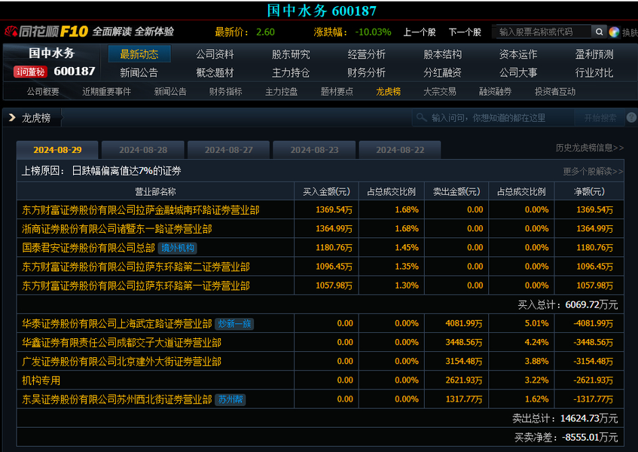Click the 开始搜索 button

tap(600, 118)
